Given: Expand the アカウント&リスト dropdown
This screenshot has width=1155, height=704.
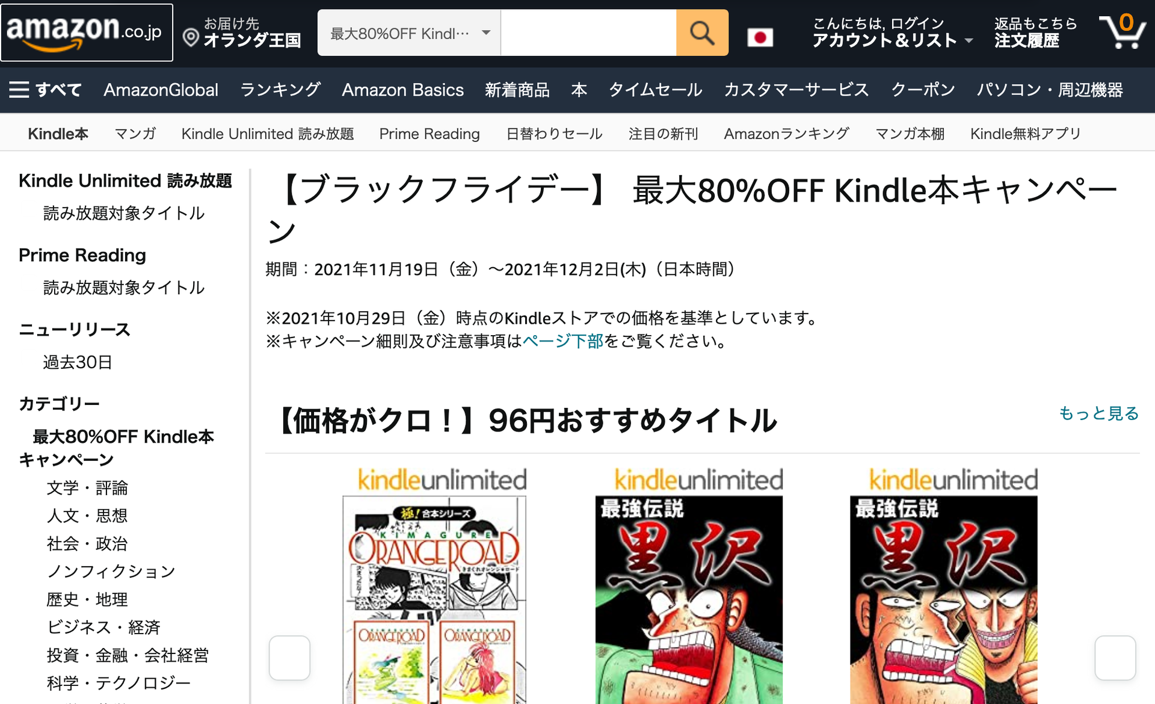Looking at the screenshot, I should [893, 32].
